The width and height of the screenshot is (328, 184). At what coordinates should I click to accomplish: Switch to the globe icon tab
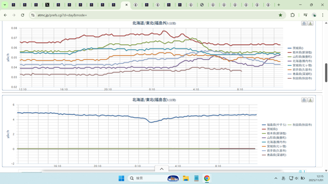point(202,5)
